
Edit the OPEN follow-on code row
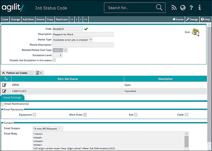click(4, 85)
